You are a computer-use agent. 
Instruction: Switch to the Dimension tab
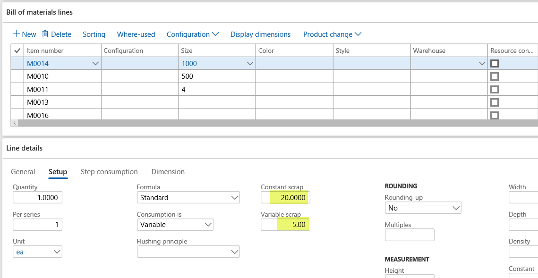[168, 172]
